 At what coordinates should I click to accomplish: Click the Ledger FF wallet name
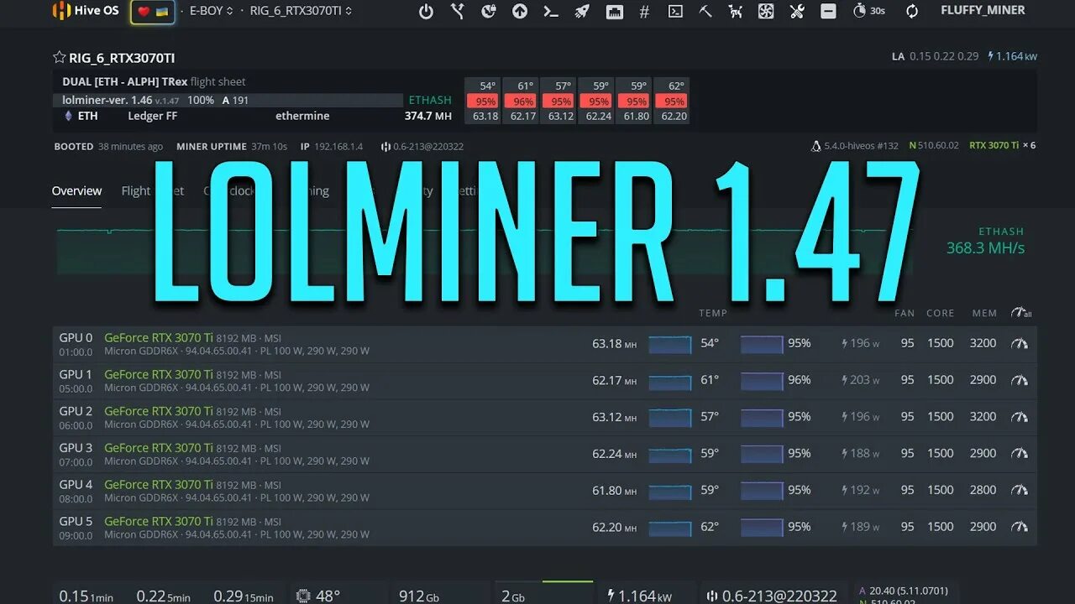point(152,116)
